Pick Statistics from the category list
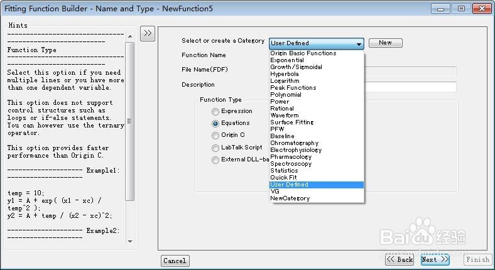This screenshot has width=495, height=270. tap(317, 171)
